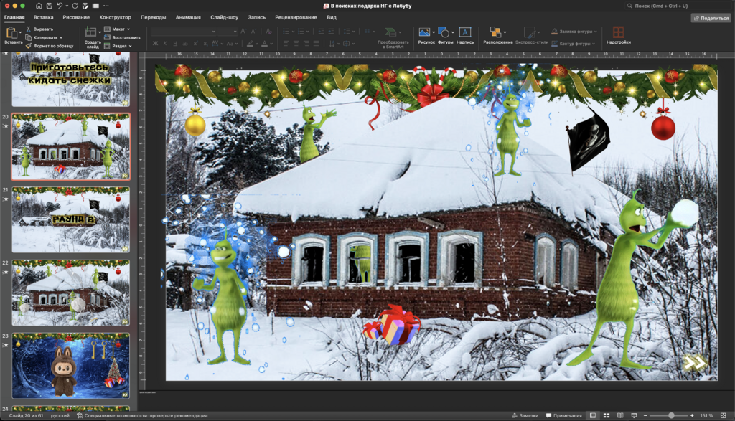This screenshot has height=421, width=735.
Task: Toggle the Заметки notes pane
Action: 525,415
